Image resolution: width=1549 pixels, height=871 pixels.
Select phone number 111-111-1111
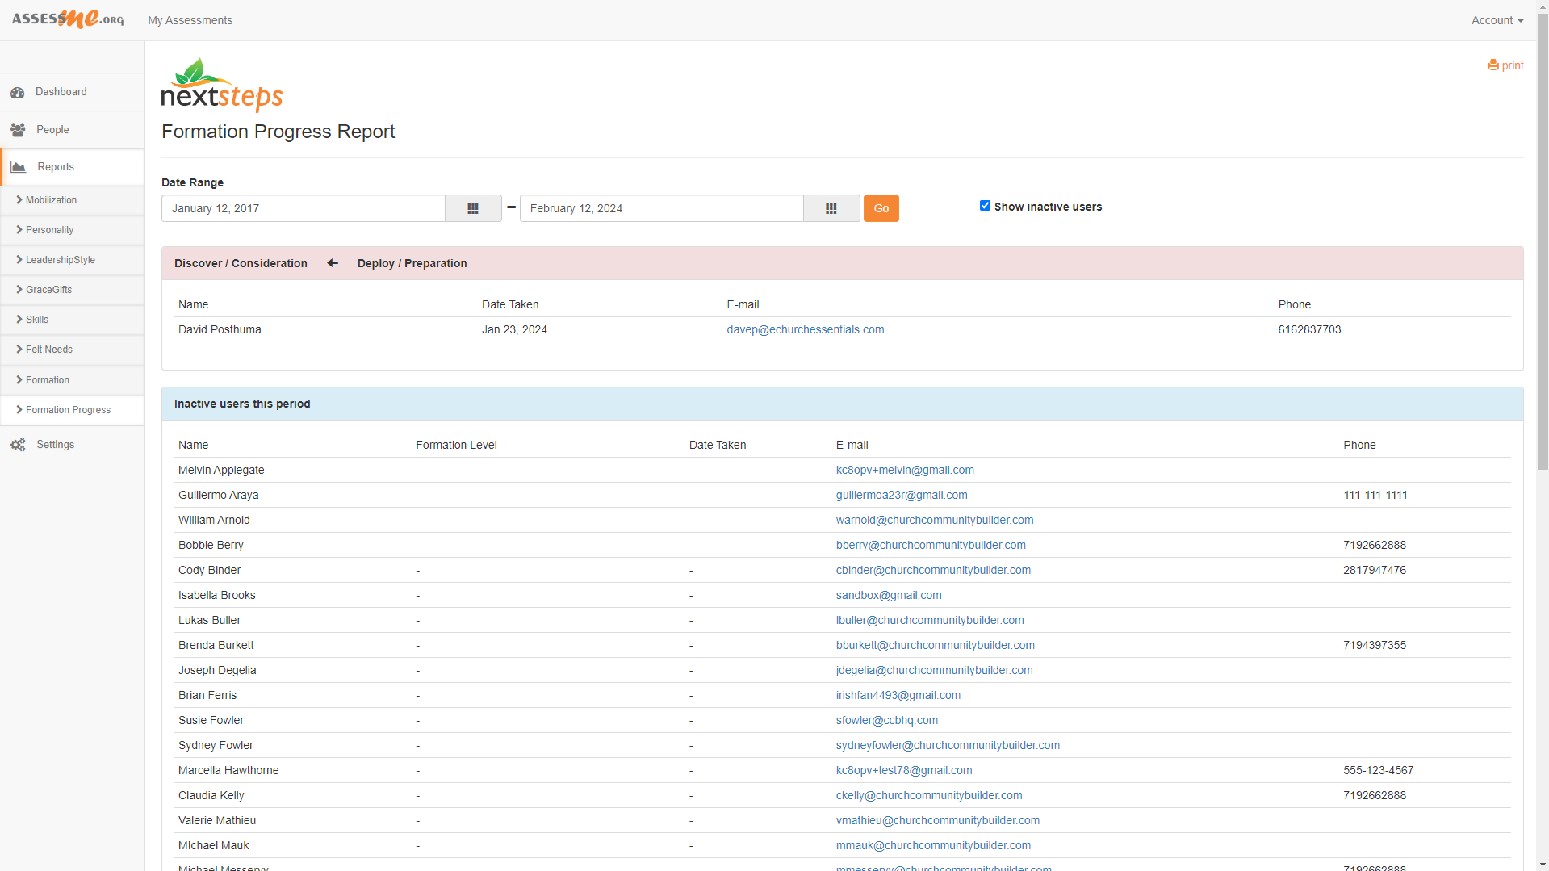(1375, 495)
